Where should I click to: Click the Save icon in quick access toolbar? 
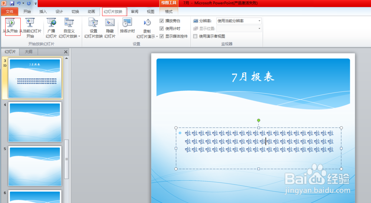pos(12,3)
